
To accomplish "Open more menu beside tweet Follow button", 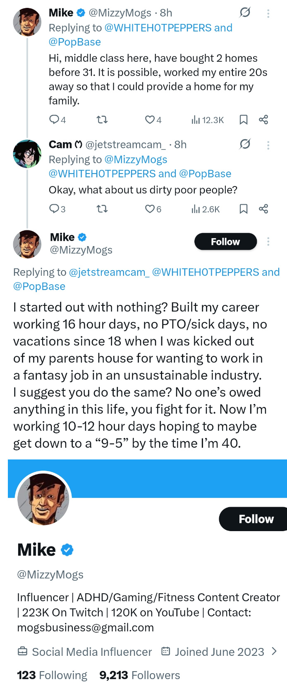I will 268,242.
